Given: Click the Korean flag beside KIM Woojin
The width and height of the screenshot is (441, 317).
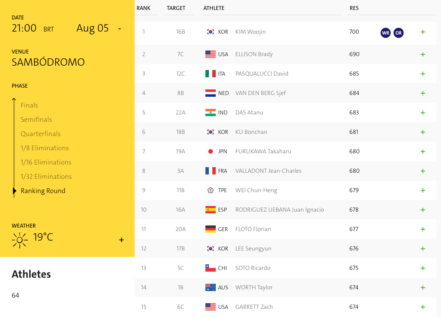Looking at the screenshot, I should click(211, 32).
